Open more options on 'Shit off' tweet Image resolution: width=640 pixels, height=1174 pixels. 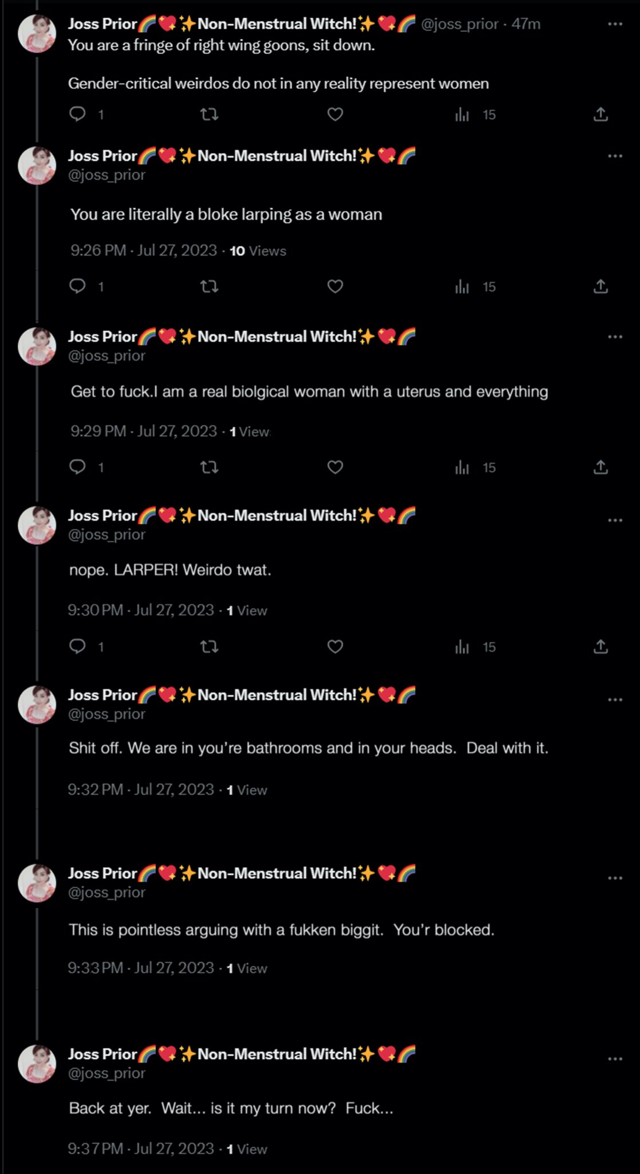[x=615, y=699]
